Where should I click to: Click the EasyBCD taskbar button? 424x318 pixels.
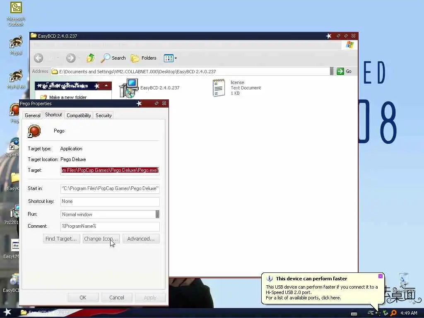[45, 313]
